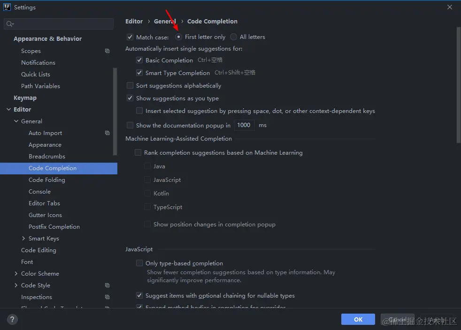
Task: Click the settings tree vertical scrollbar
Action: tap(115, 112)
